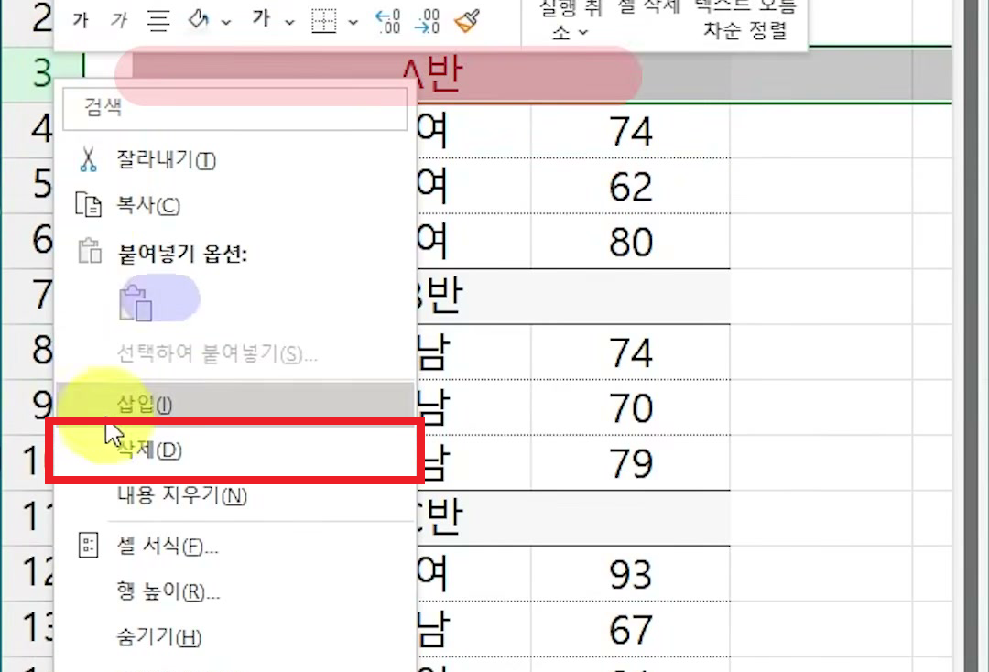
Task: Click the scissors cut icon
Action: 88,159
